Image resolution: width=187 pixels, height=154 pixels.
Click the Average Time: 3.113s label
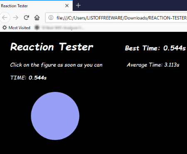tap(153, 65)
